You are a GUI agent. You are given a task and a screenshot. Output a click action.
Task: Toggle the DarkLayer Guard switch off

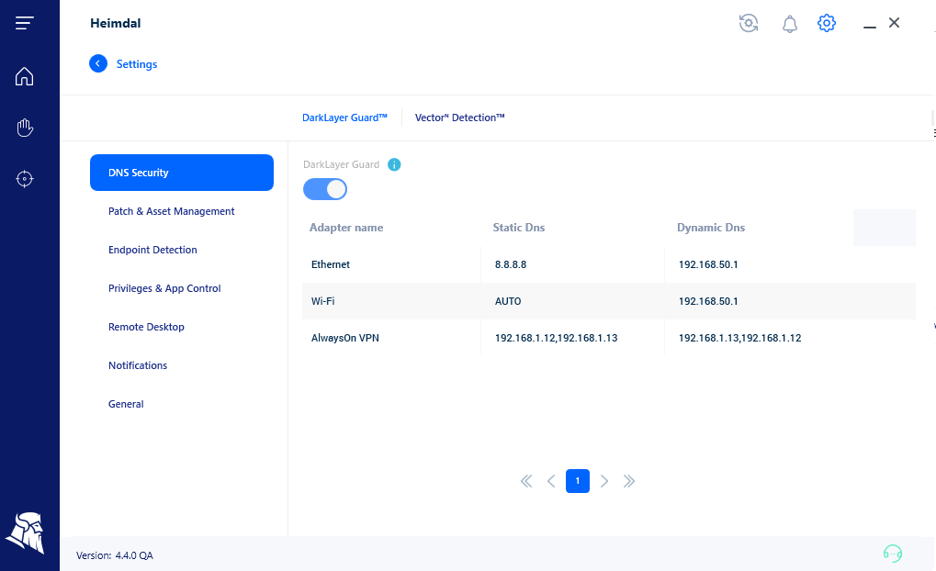325,190
